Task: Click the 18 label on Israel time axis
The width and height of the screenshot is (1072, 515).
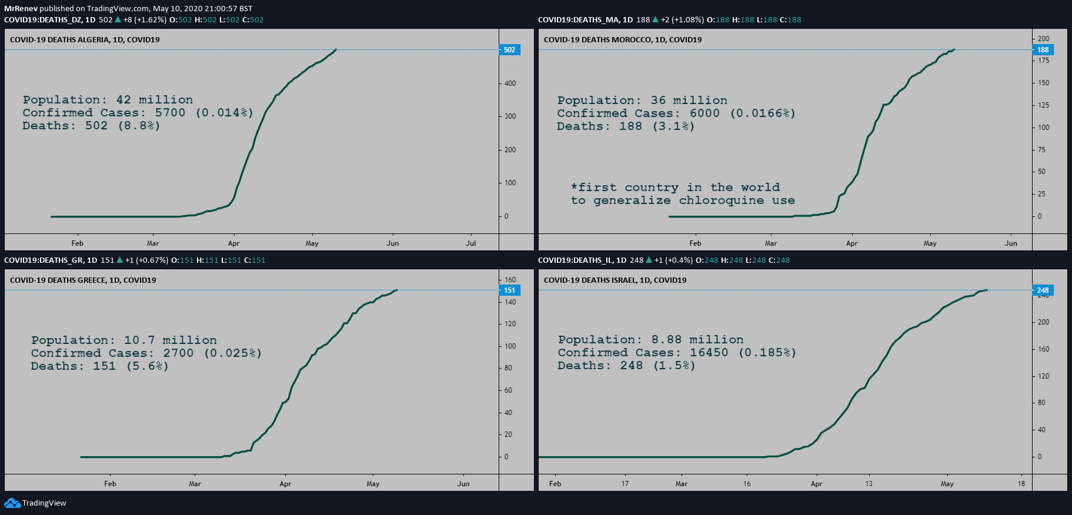Action: tap(1021, 484)
